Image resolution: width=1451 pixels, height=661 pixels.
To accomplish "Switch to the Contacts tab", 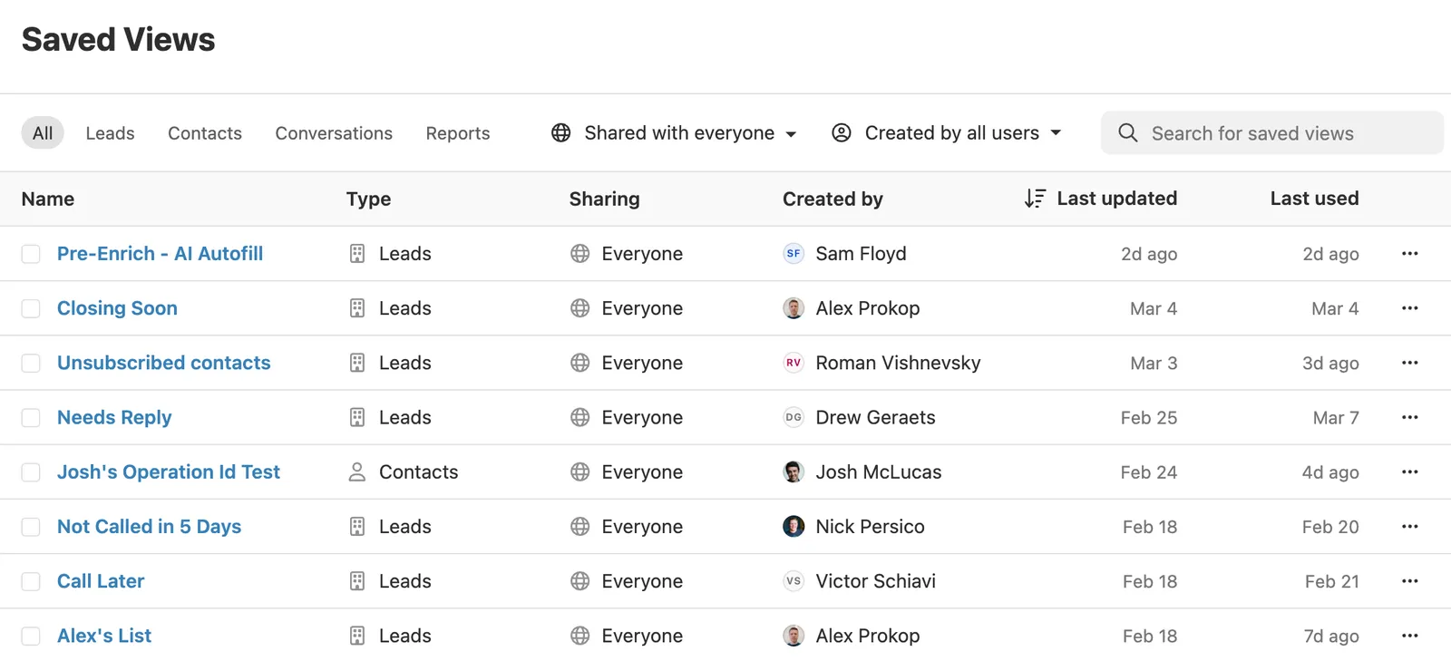I will [205, 133].
